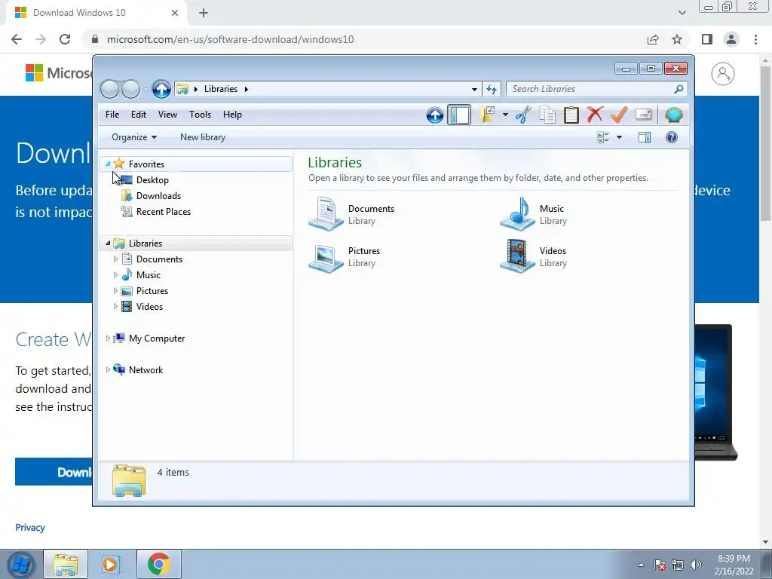Open the Help menu
The image size is (772, 579).
coord(232,115)
